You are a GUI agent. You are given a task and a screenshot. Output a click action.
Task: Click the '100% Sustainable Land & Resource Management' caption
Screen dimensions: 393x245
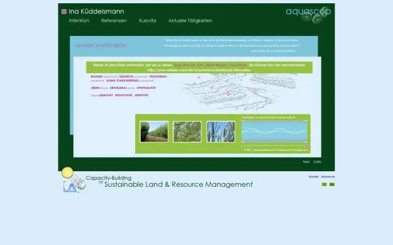276,150
